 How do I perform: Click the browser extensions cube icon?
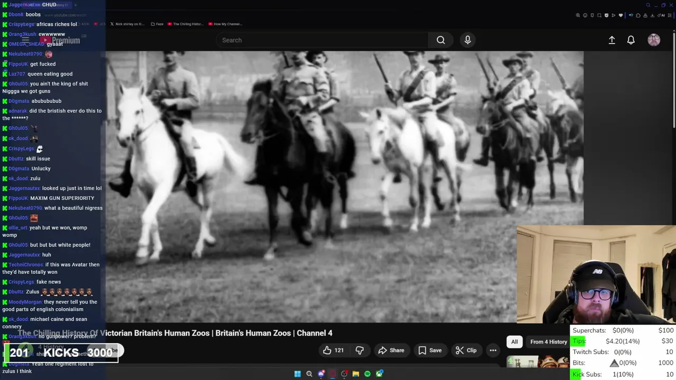[638, 15]
